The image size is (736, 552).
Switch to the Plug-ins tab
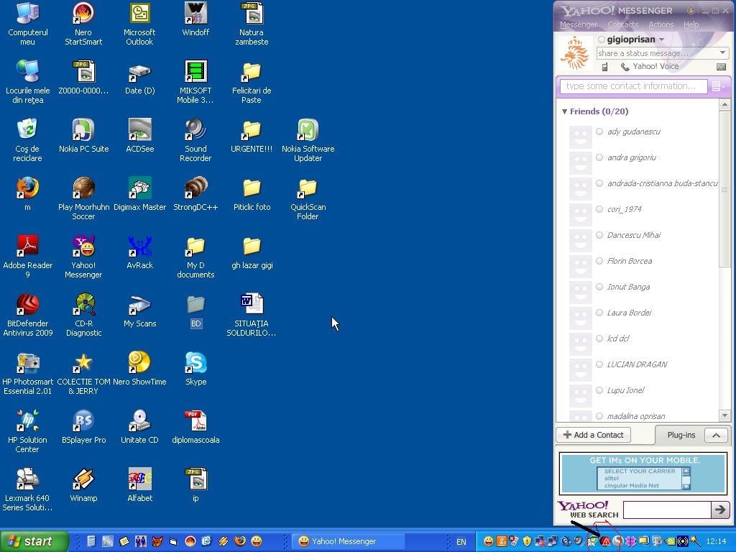click(681, 435)
